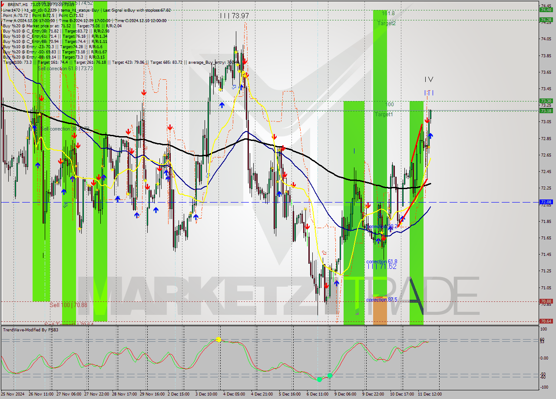The width and height of the screenshot is (556, 399).
Task: Click the '29 Nov 16:00' time axis label
Action: (153, 394)
